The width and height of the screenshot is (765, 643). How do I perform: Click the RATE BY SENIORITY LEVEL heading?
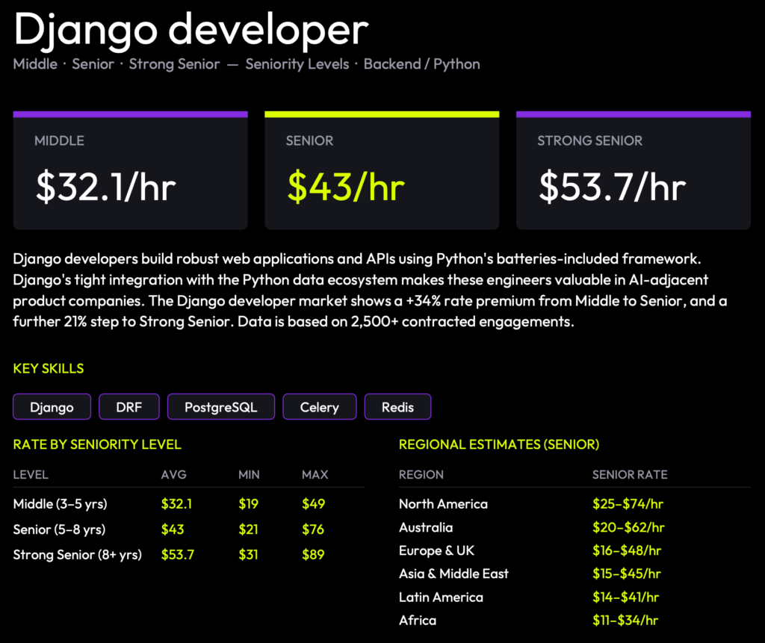tap(97, 444)
